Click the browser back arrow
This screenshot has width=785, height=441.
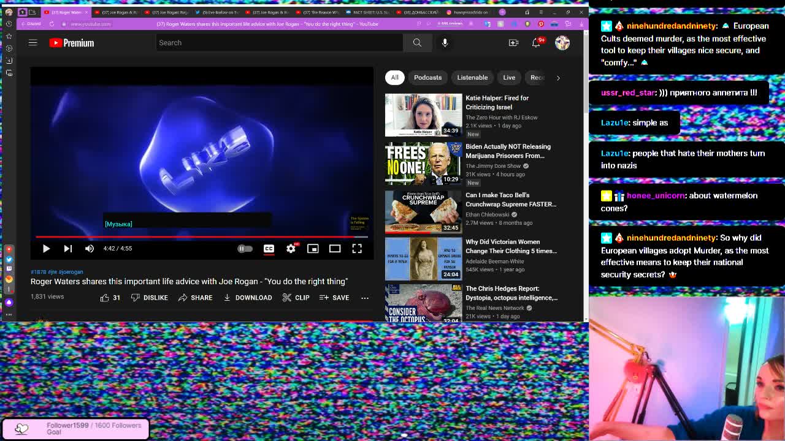(x=23, y=24)
